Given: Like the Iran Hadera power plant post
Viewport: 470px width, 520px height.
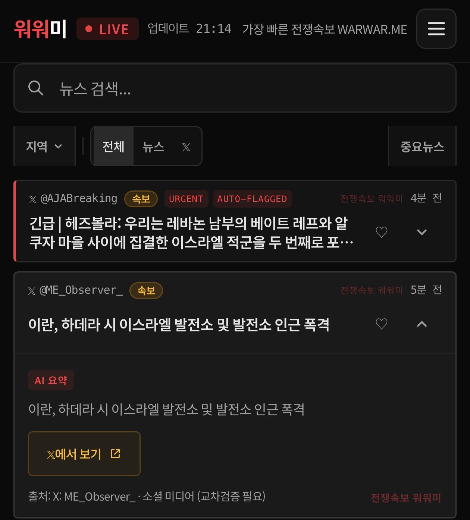Looking at the screenshot, I should point(381,324).
